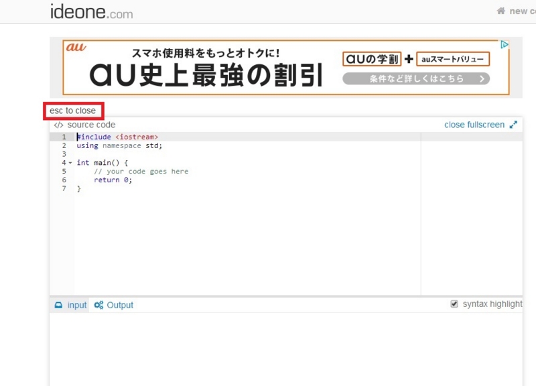Click the home icon in the top navigation
536x386 pixels.
click(500, 11)
